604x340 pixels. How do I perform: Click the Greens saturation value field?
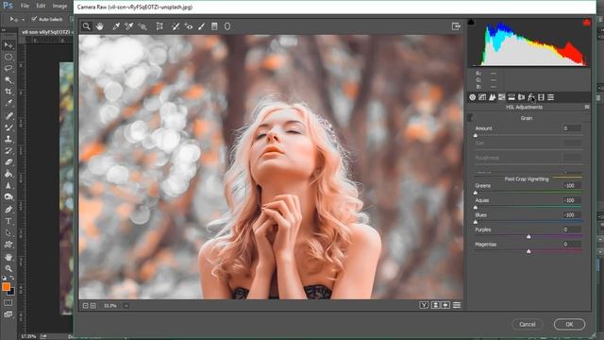(572, 185)
